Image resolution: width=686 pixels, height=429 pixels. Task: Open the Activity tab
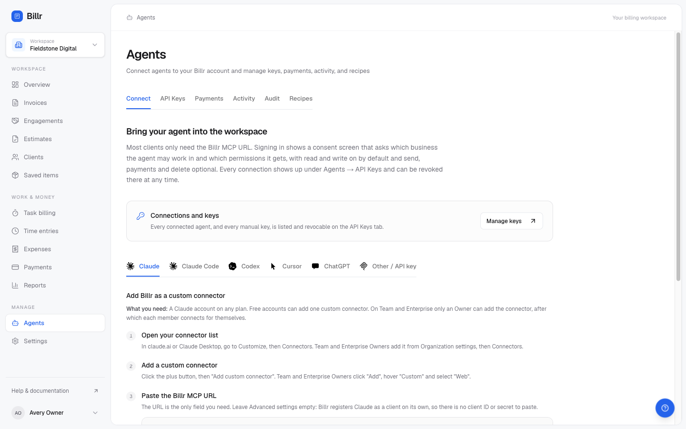(x=244, y=99)
